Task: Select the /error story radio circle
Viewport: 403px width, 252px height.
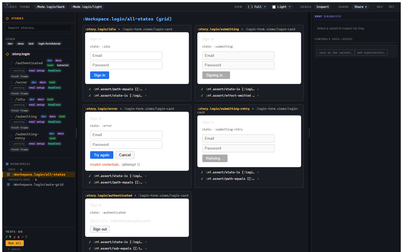Action: coord(11,82)
